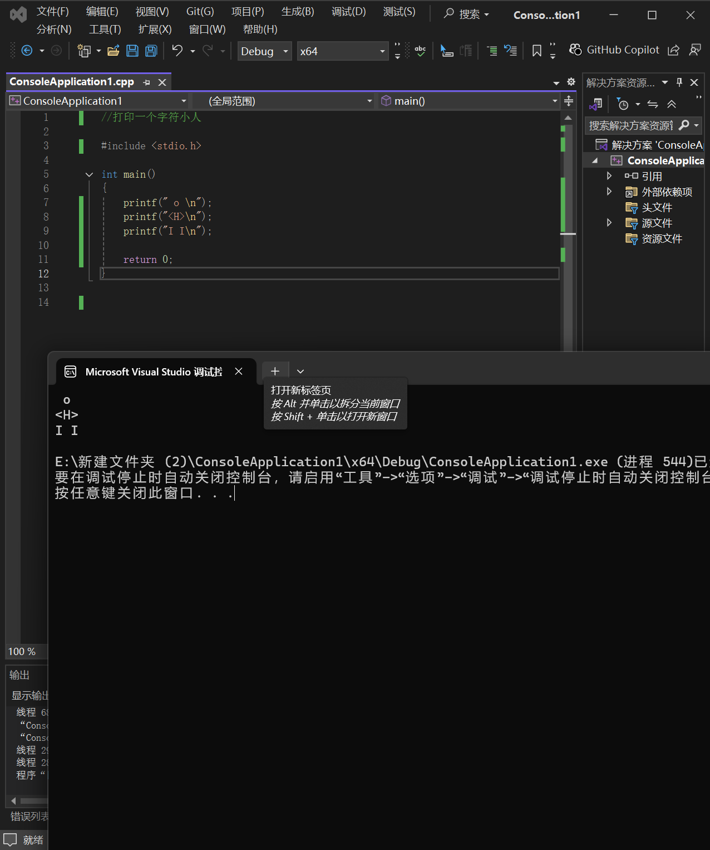
Task: Click the Navigate Backward arrow icon
Action: pyautogui.click(x=27, y=51)
